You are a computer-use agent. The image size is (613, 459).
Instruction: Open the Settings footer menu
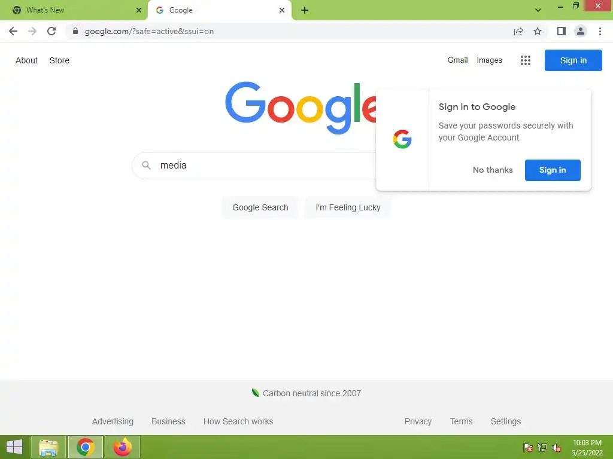[505, 421]
